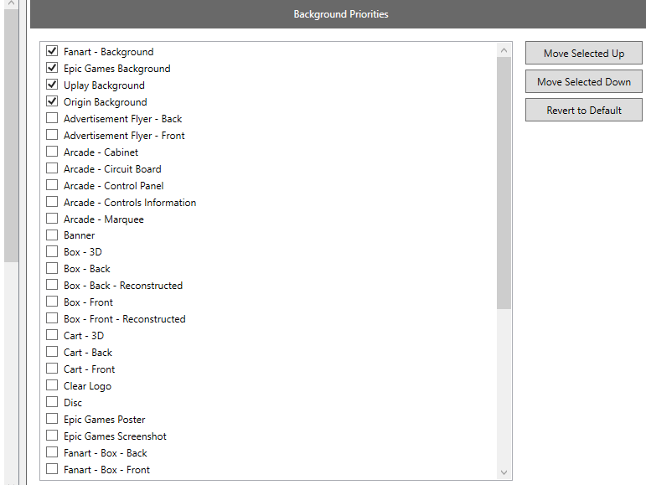Viewport: 646px width, 485px height.
Task: Enable the Disc checkbox
Action: [x=52, y=402]
